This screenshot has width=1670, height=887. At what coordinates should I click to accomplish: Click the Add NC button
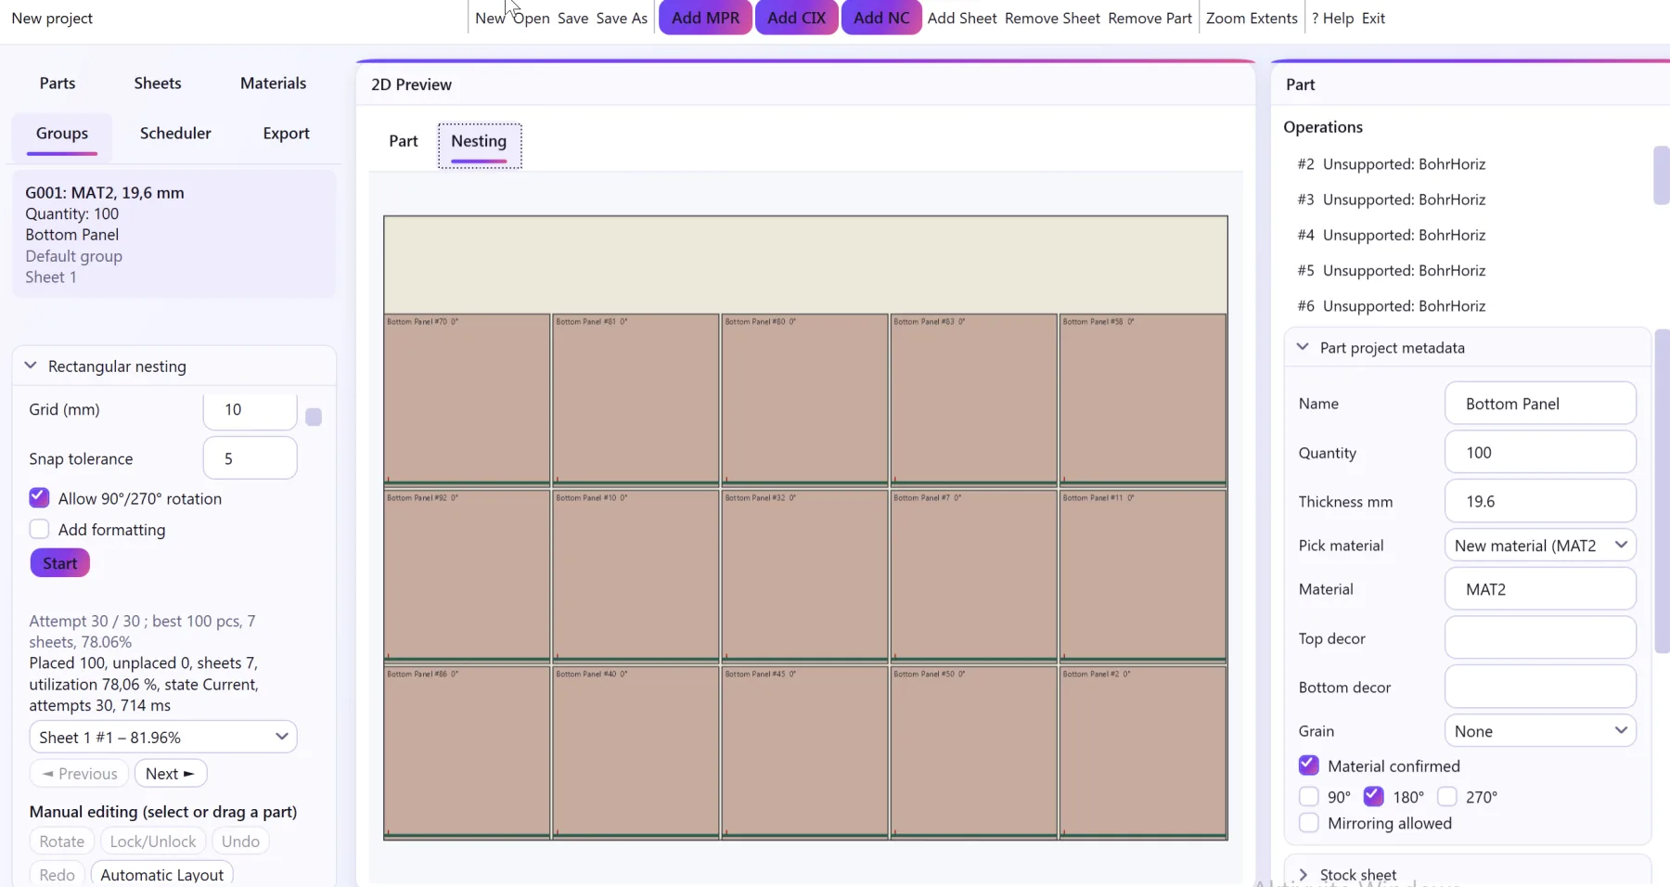tap(881, 18)
